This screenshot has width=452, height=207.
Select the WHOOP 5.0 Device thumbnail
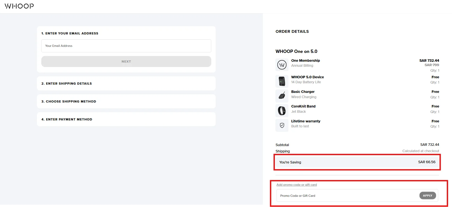[282, 81]
